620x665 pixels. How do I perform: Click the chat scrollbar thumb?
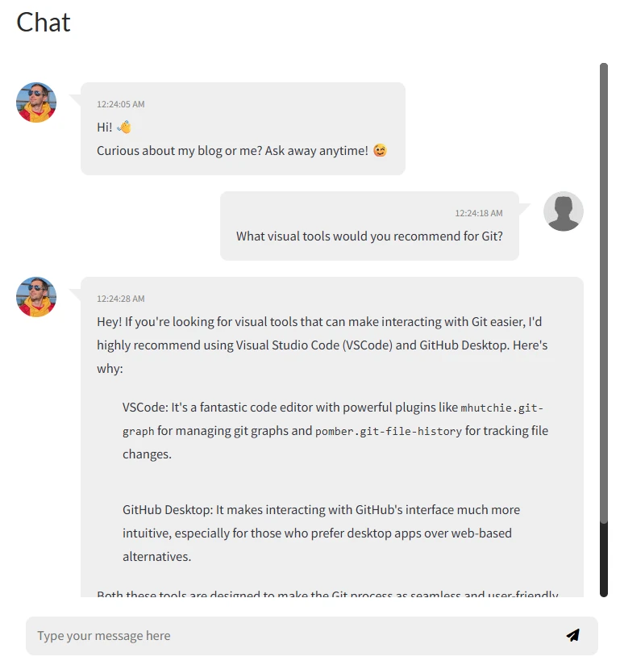[x=604, y=293]
